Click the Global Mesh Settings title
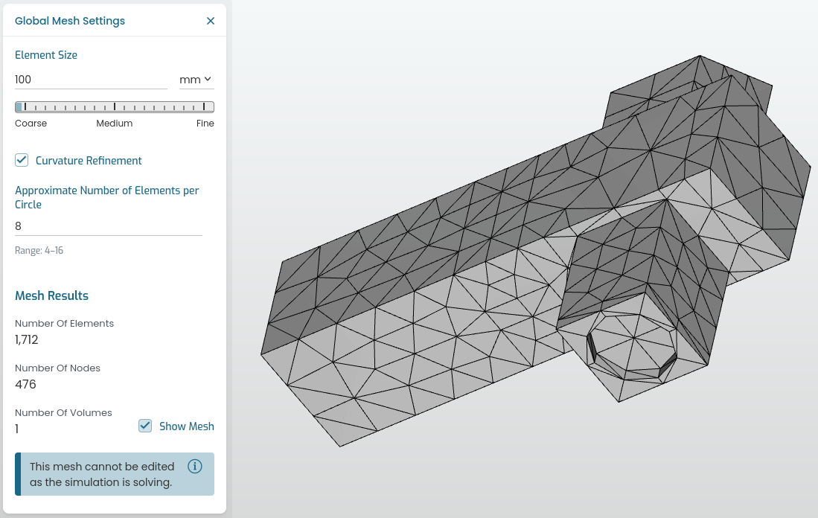This screenshot has height=518, width=818. [70, 21]
